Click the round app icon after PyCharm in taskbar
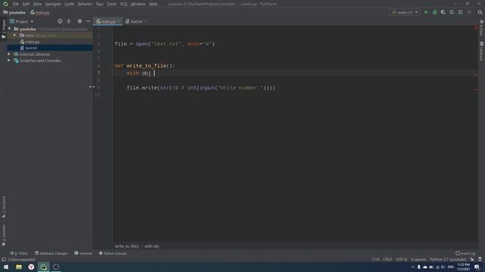Screen dimensions: 485x272 coord(56,267)
